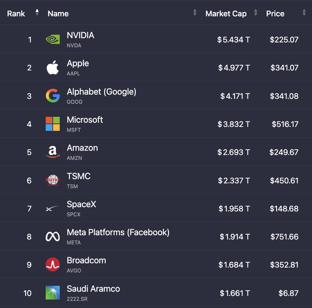Viewport: 312px width, 308px height.
Task: Click the SPCX ticker symbol
Action: [x=74, y=214]
